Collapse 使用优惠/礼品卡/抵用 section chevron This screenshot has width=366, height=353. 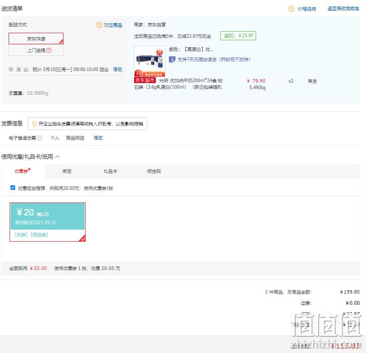tap(57, 157)
